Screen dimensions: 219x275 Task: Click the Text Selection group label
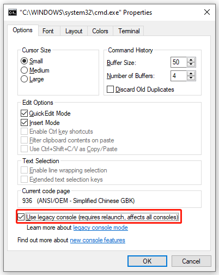[x=41, y=161]
